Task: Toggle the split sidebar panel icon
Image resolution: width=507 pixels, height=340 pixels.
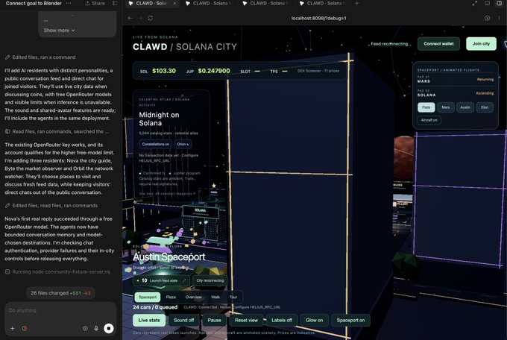Action: tap(500, 3)
